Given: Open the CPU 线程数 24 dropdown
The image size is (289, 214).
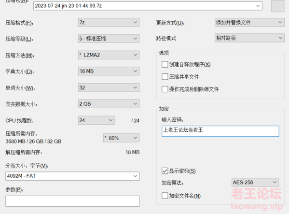Looking at the screenshot, I should [x=96, y=120].
